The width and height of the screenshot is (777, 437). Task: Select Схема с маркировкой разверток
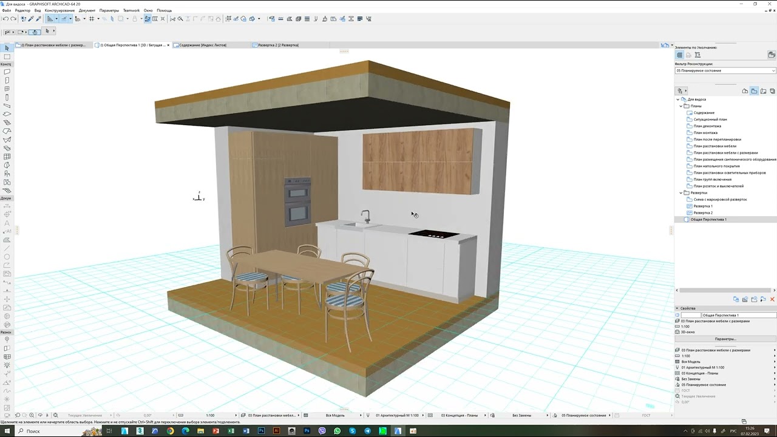tap(721, 200)
